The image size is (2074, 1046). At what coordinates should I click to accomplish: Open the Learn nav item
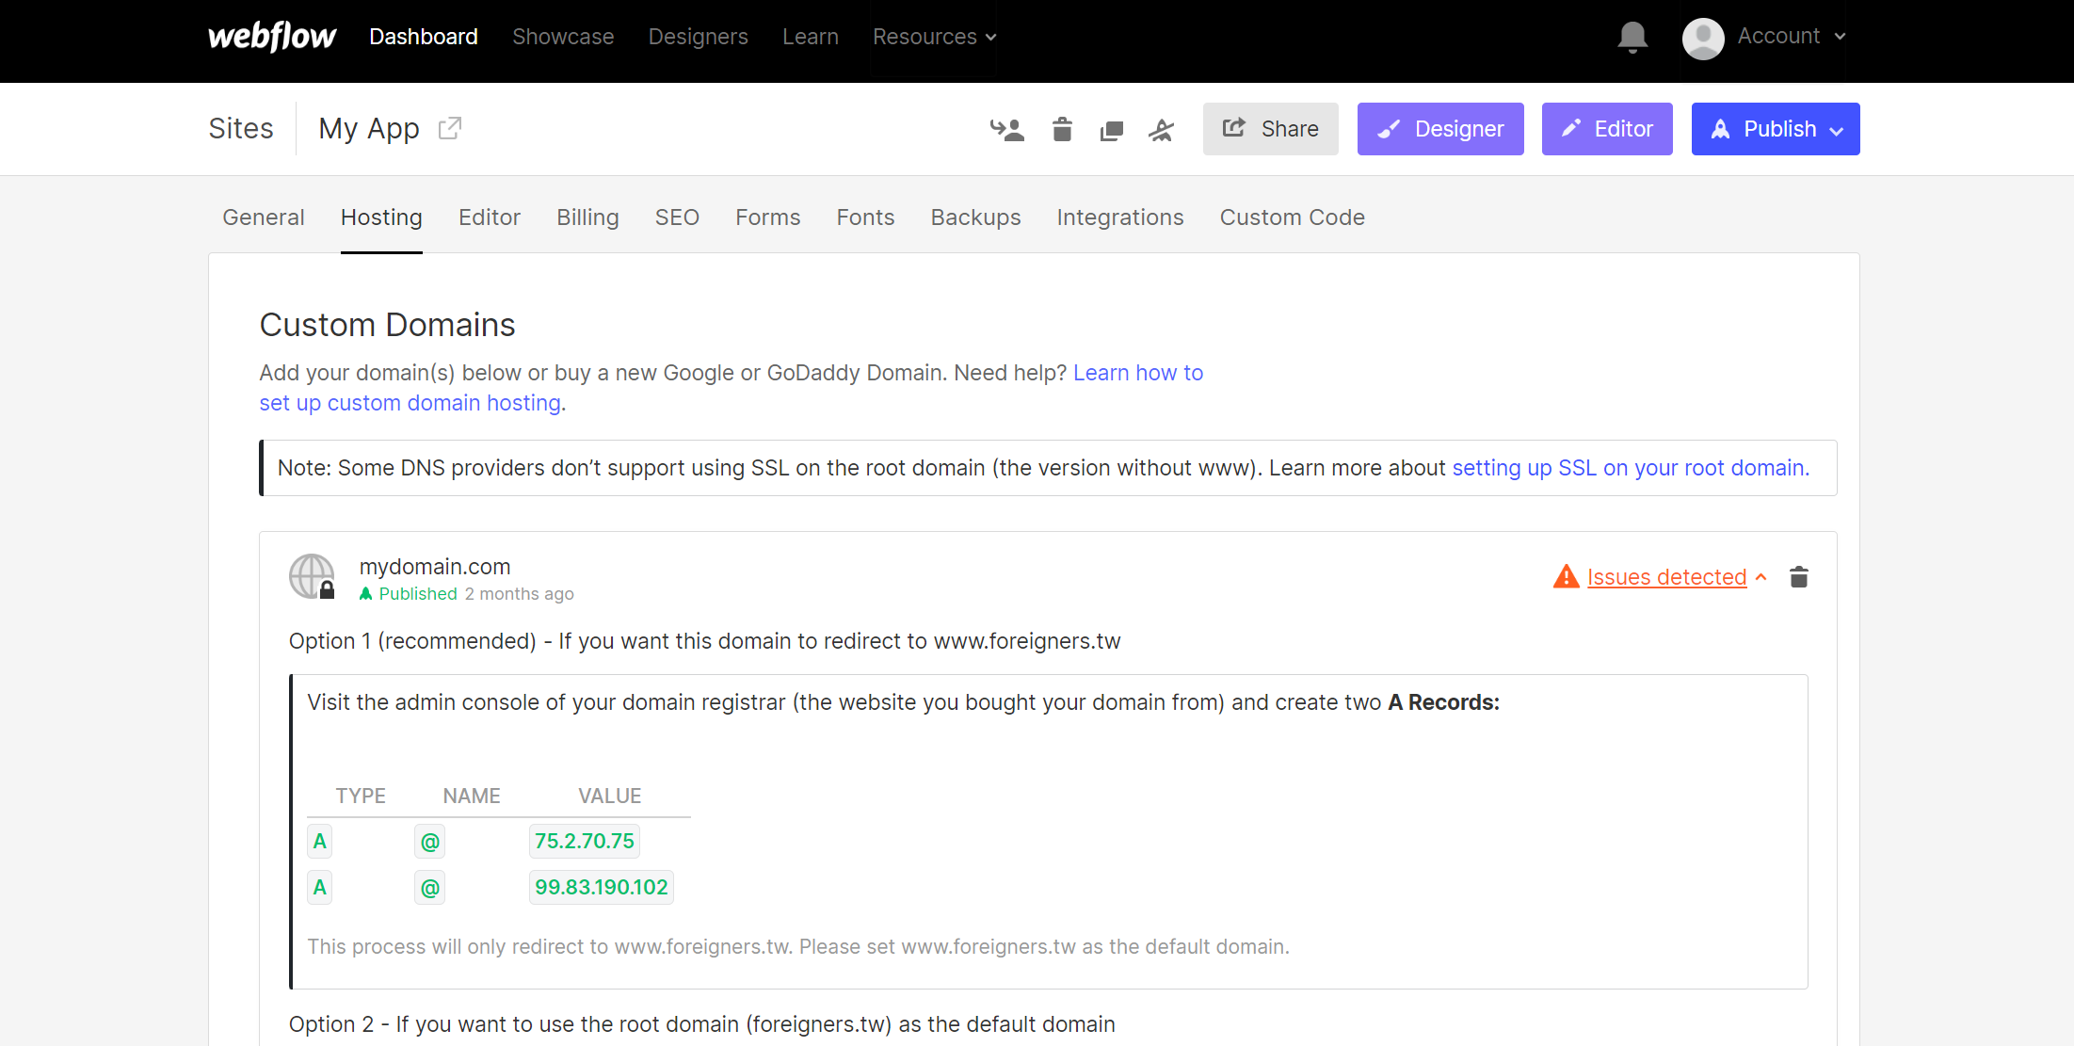(x=811, y=37)
